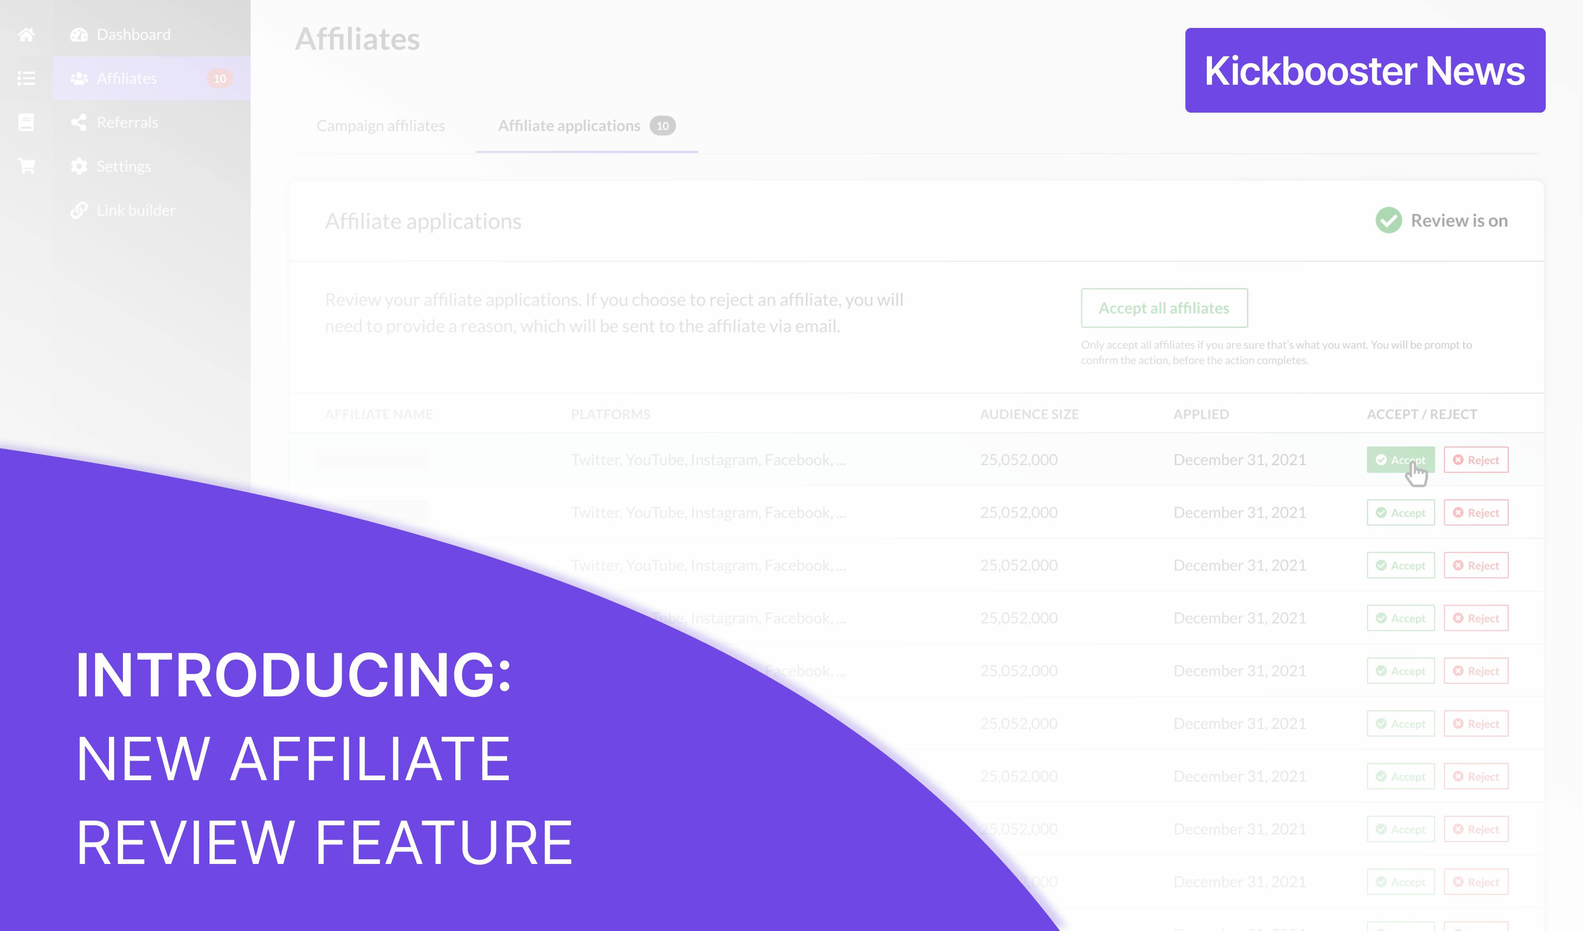Click Accept on the first affiliate application
Screen dimensions: 1583x931
[1400, 459]
